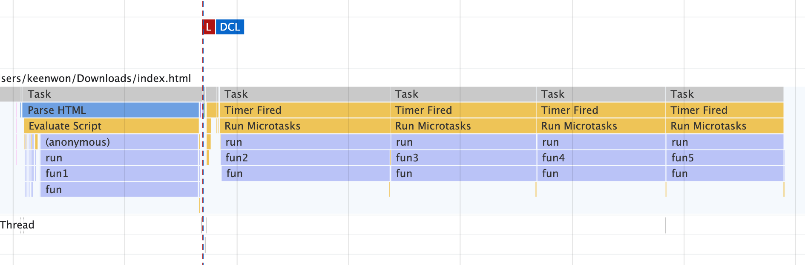Click the fun2 flame chart entry

click(x=305, y=158)
